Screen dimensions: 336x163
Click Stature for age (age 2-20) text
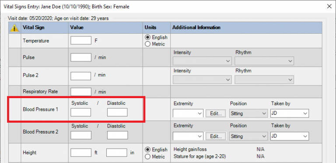[x=200, y=156]
